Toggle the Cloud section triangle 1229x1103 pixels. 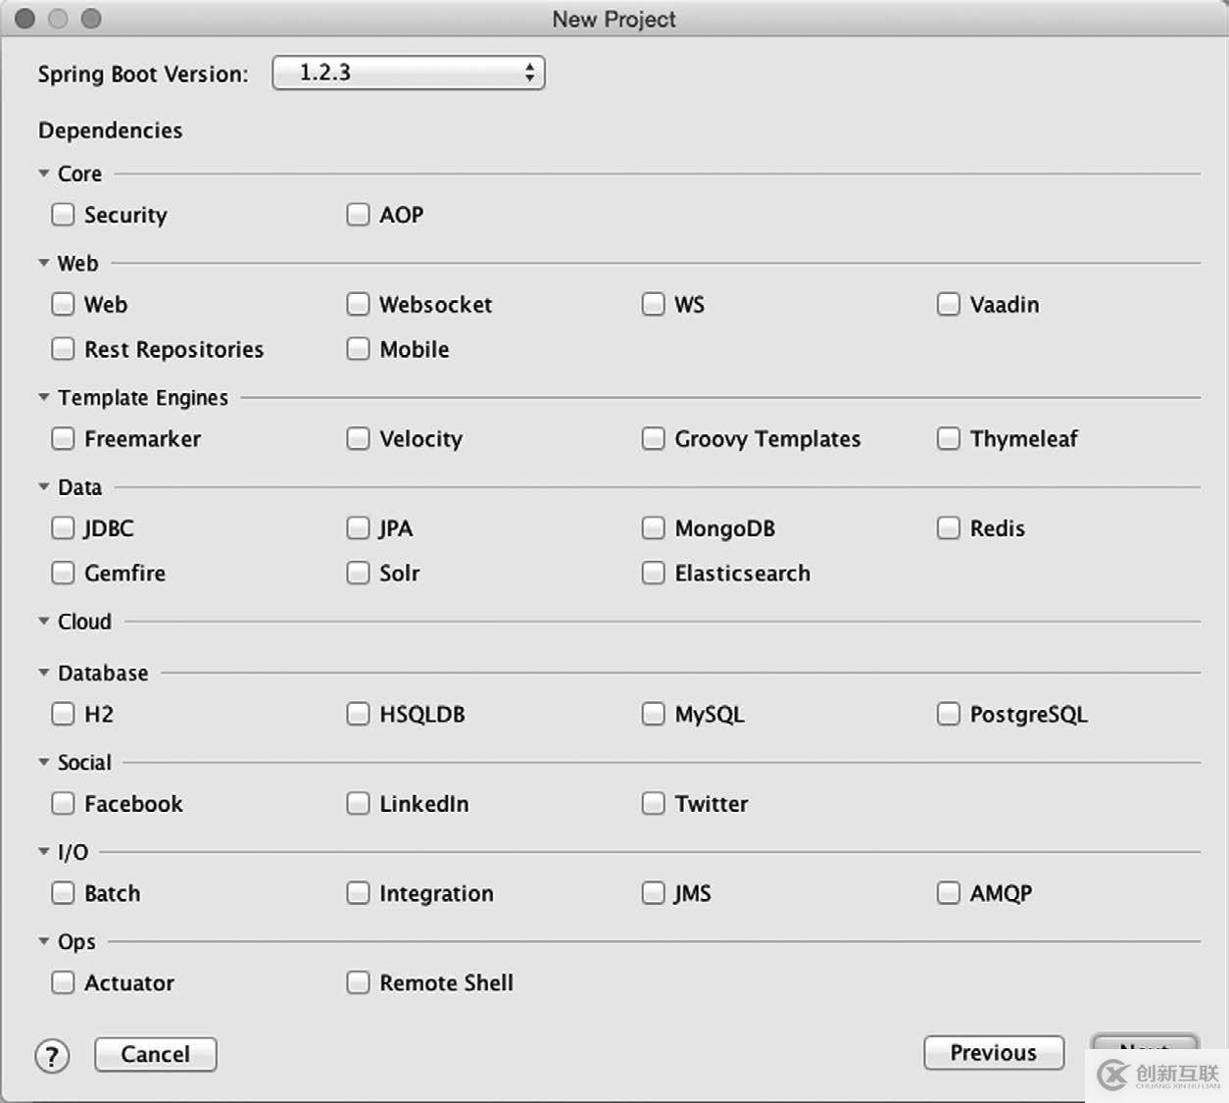[x=43, y=621]
